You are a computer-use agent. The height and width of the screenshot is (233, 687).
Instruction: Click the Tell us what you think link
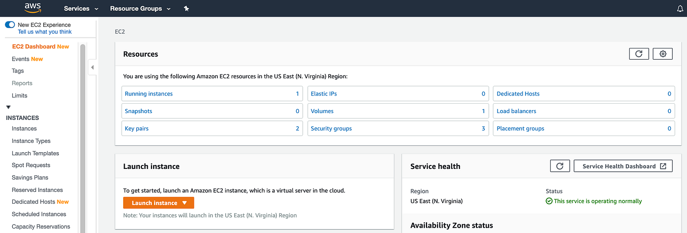click(x=45, y=32)
